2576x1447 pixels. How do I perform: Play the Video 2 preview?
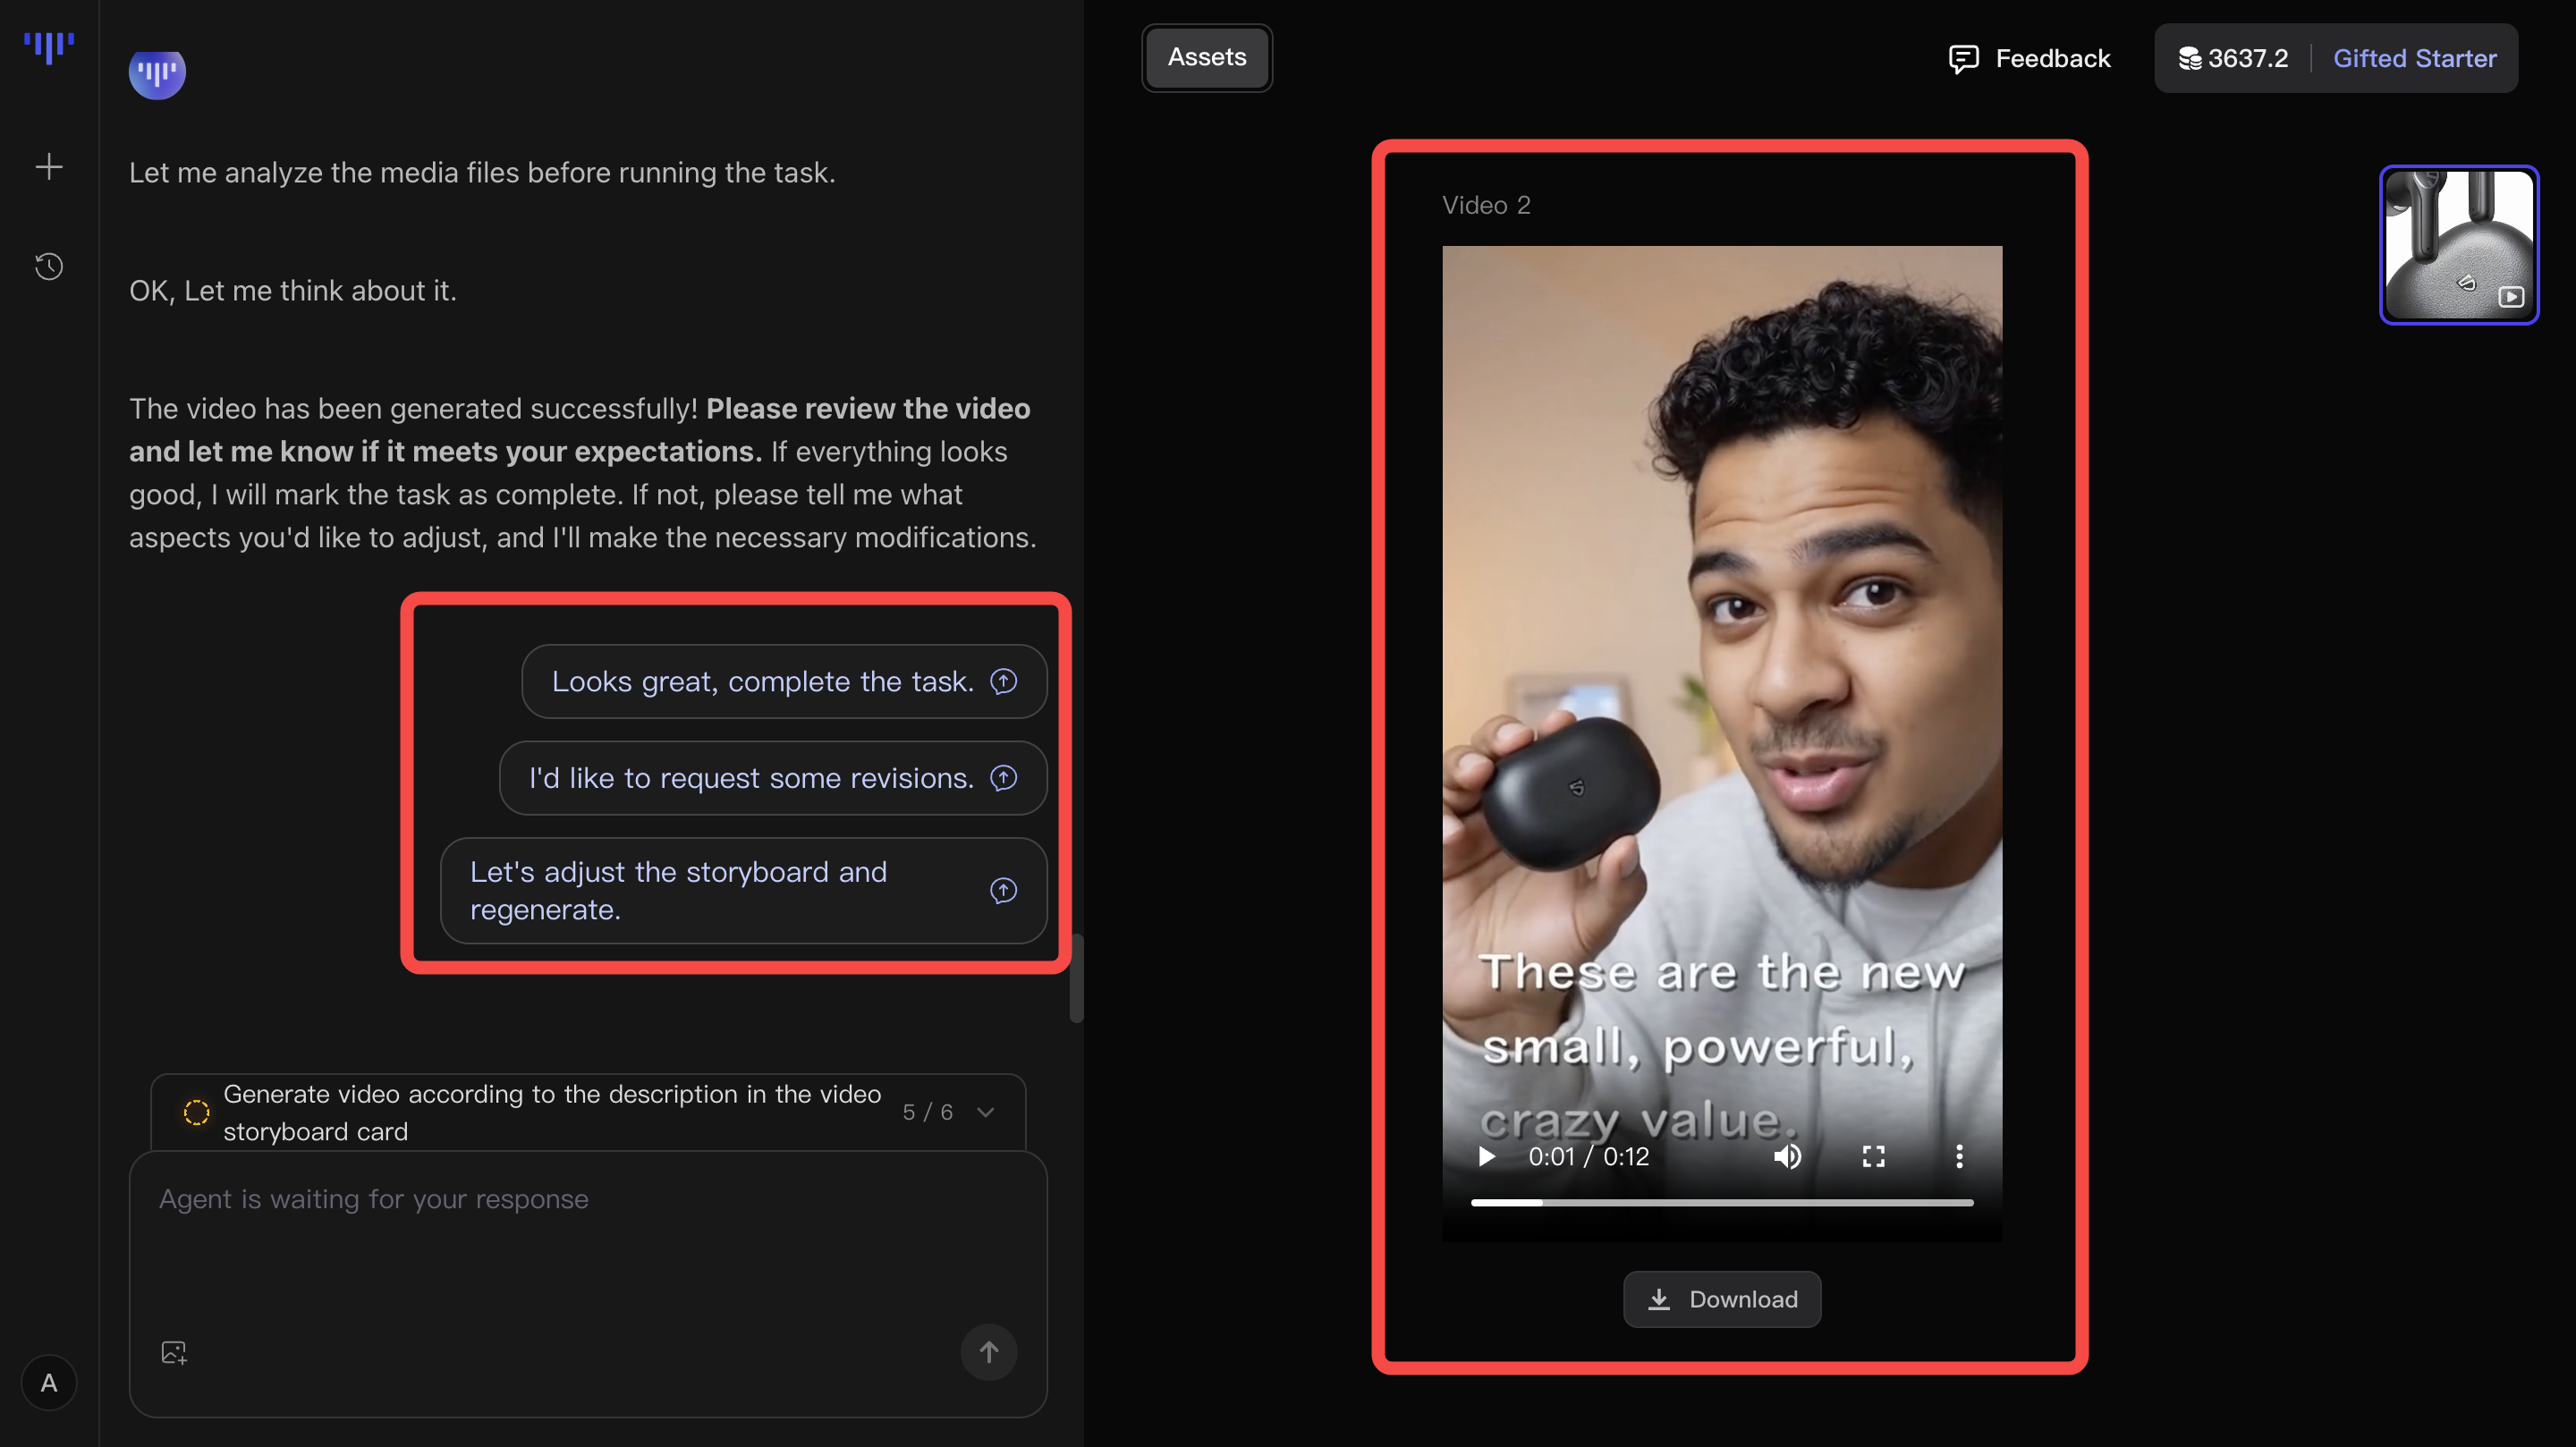point(1486,1156)
